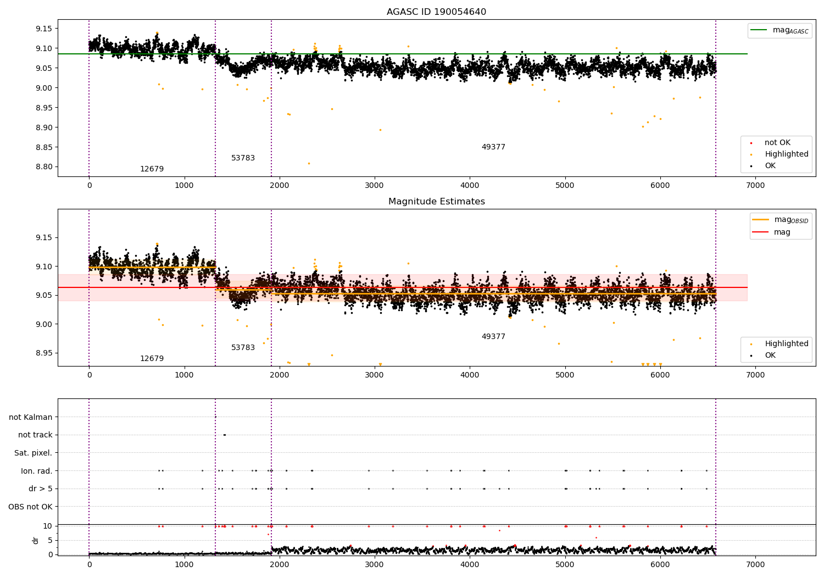Click the 8.95 tick in Magnitude Estimates plot
The height and width of the screenshot is (577, 824).
[43, 353]
